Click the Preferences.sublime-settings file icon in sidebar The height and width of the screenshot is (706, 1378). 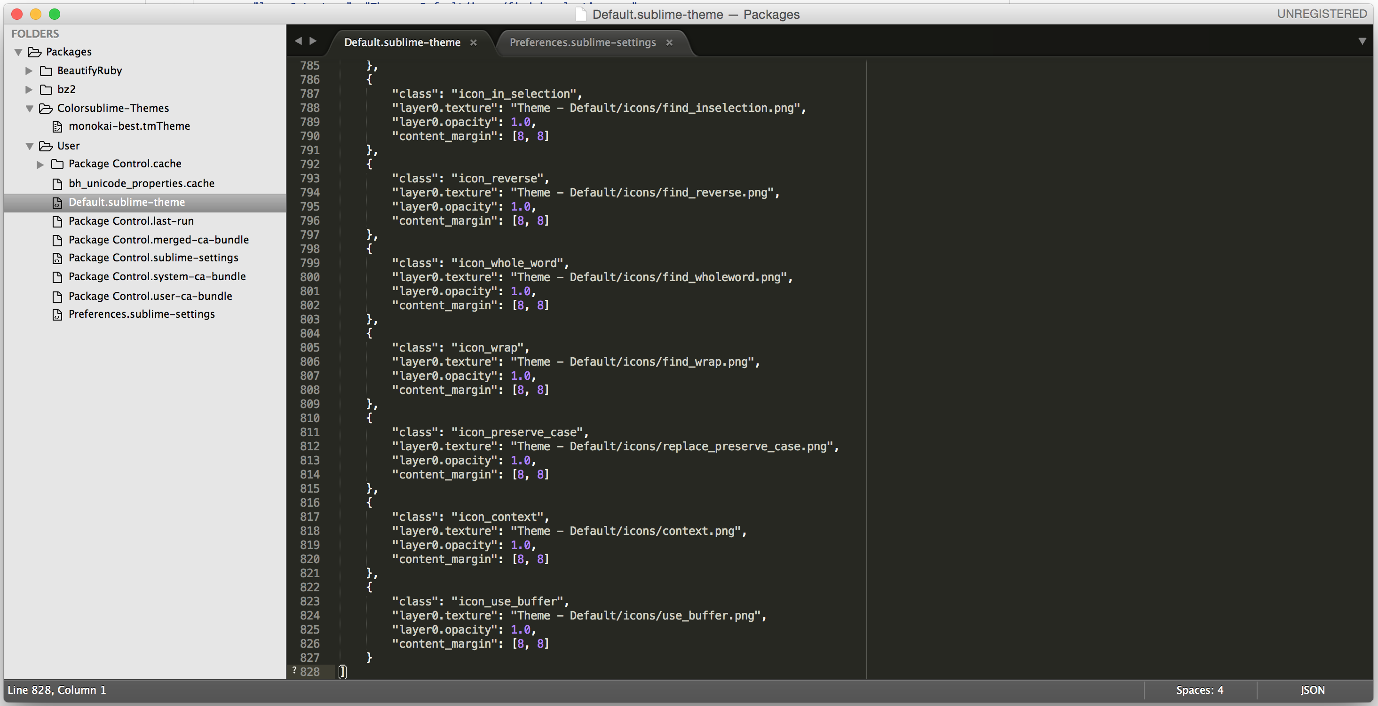point(57,315)
